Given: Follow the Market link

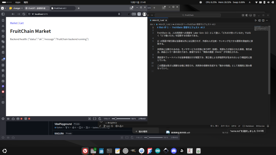Looking at the screenshot, I should 14,23.
